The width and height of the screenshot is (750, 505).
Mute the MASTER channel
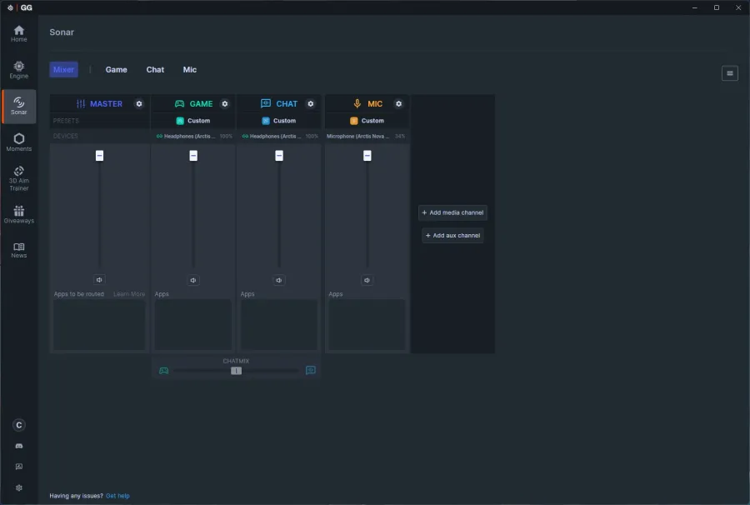99,280
